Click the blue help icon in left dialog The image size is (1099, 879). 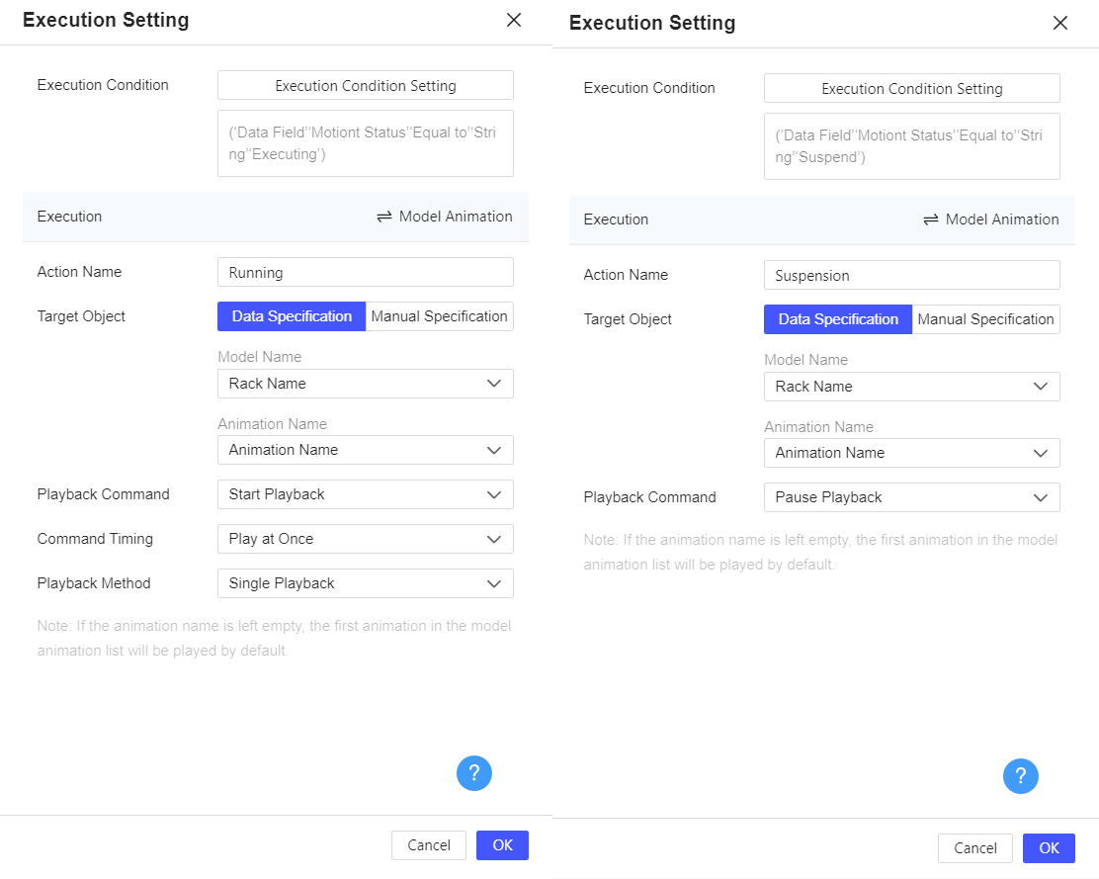pyautogui.click(x=473, y=773)
